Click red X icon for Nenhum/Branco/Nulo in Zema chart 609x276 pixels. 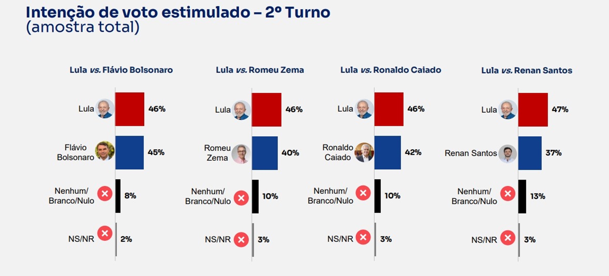tap(241, 198)
